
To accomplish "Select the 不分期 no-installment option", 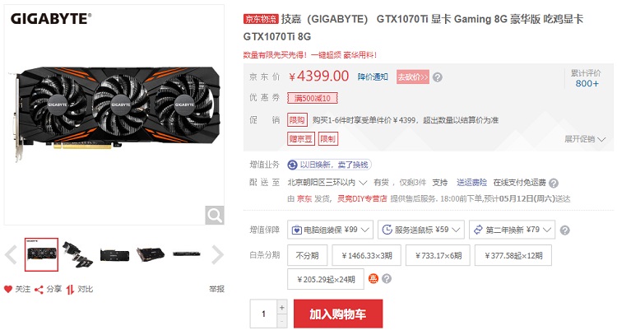I will 307,256.
